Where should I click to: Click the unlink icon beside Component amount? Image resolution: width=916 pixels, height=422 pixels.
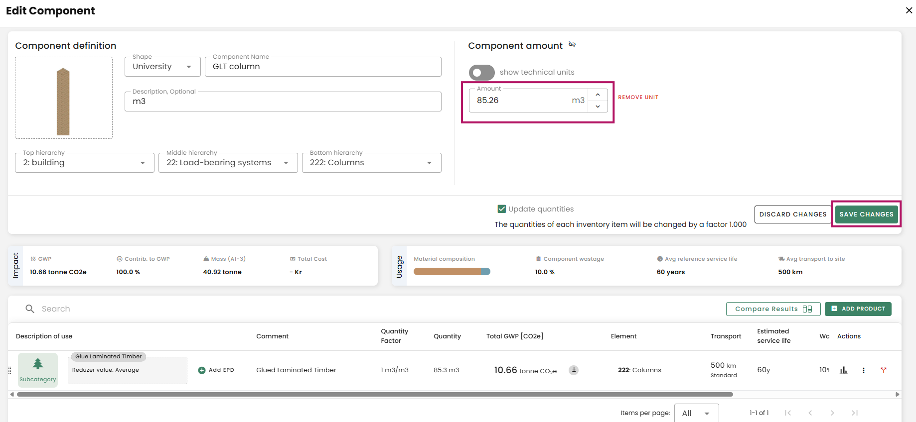572,45
